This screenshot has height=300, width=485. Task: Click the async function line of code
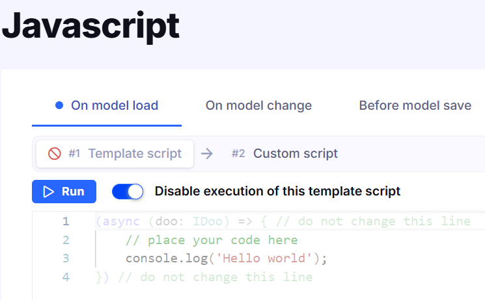283,221
